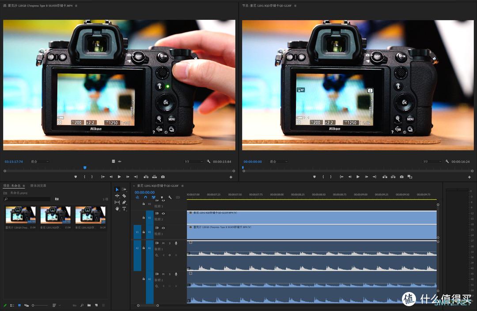Image resolution: width=477 pixels, height=311 pixels.
Task: Open sort icons dropdown in Project panel
Action: [x=56, y=305]
